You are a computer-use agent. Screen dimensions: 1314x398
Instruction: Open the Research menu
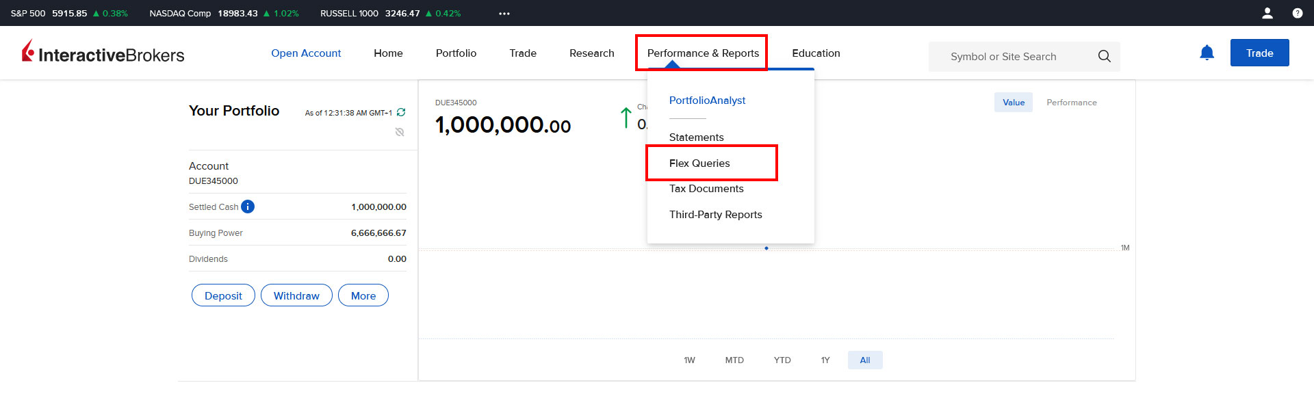(592, 53)
